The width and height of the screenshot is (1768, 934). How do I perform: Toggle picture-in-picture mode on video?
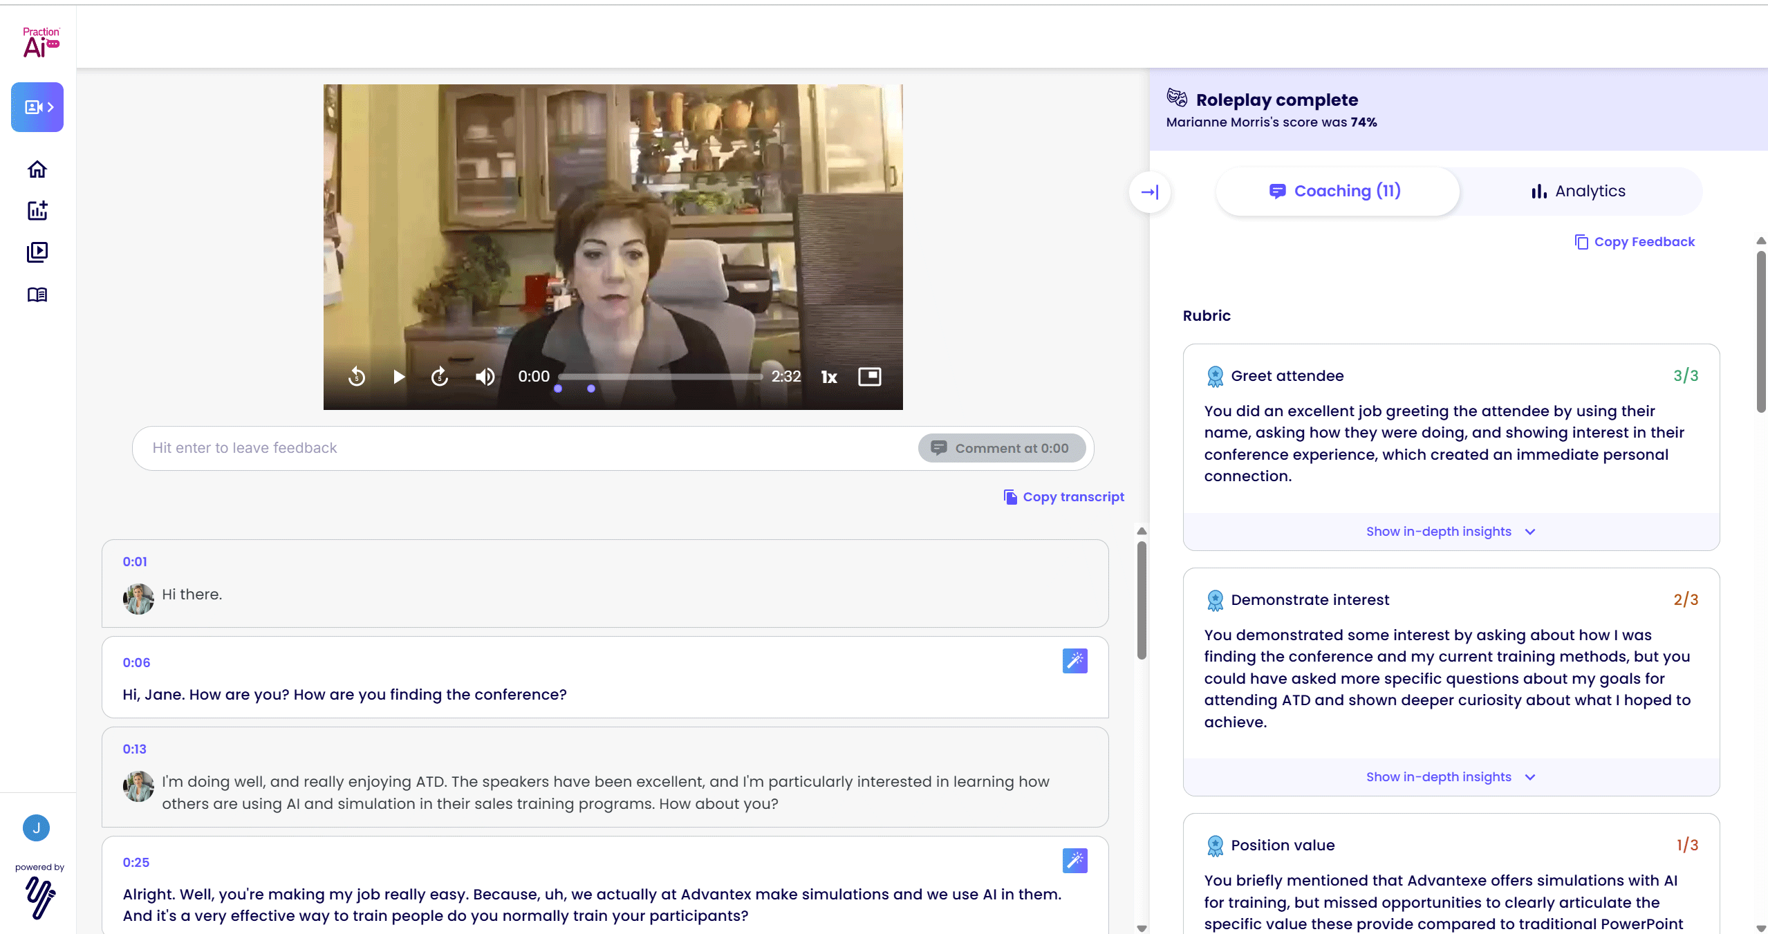point(869,377)
